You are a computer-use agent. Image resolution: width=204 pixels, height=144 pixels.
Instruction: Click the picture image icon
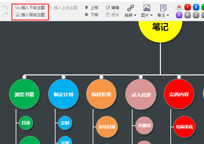point(147,8)
